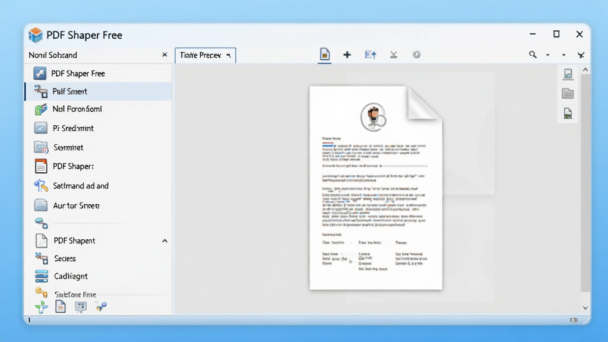Open the second toolbar dropdown arrow
608x342 pixels.
pos(564,55)
